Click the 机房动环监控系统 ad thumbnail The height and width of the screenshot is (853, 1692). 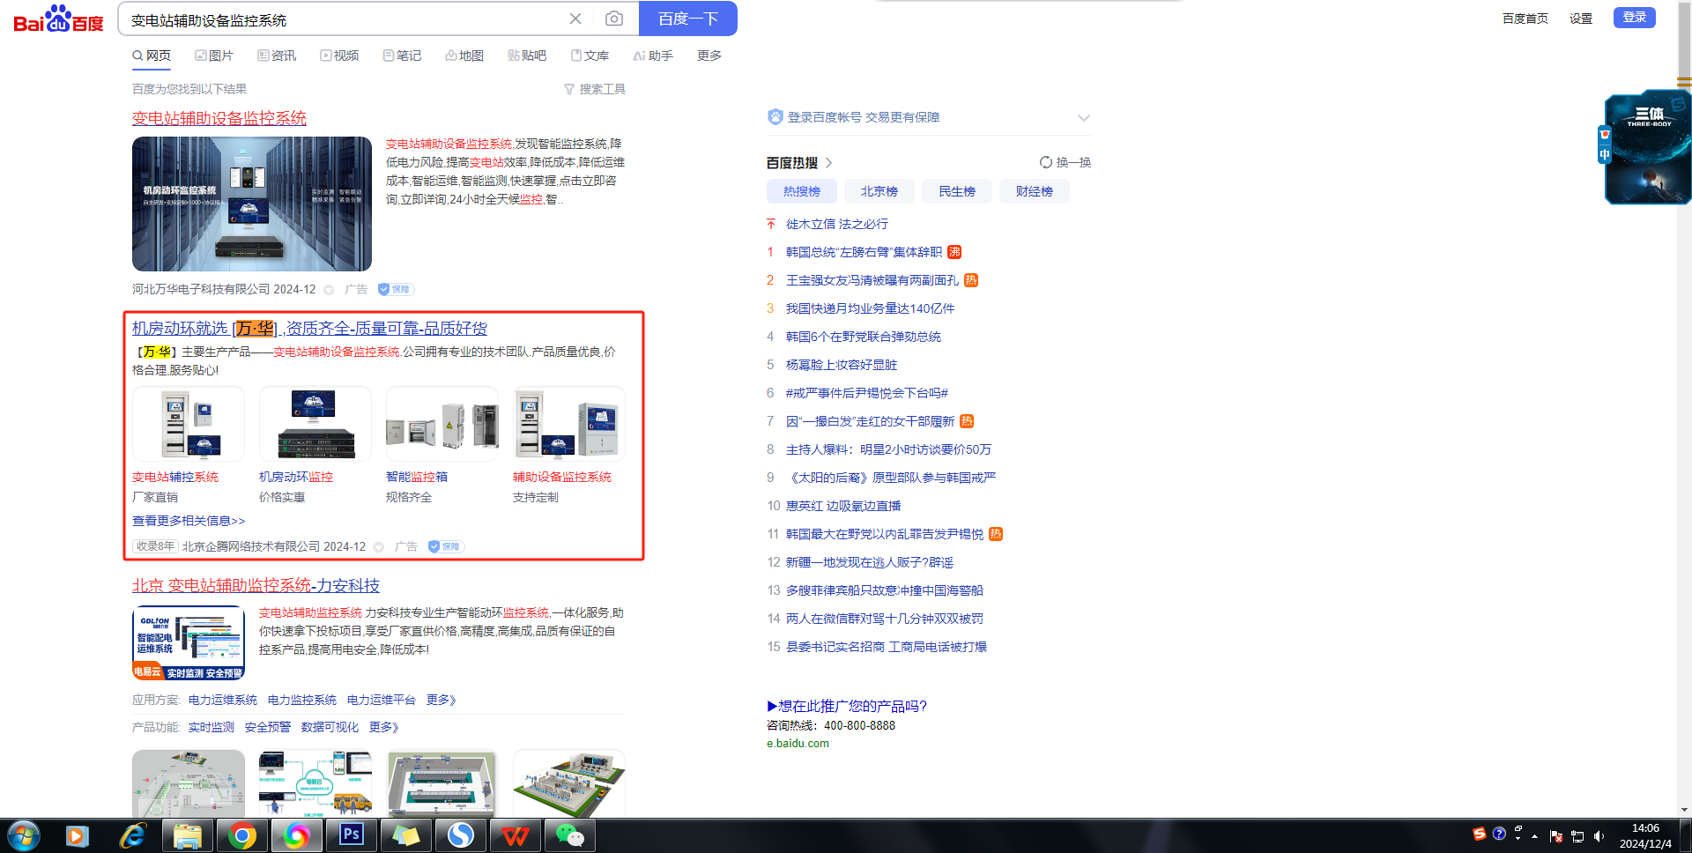tap(252, 204)
